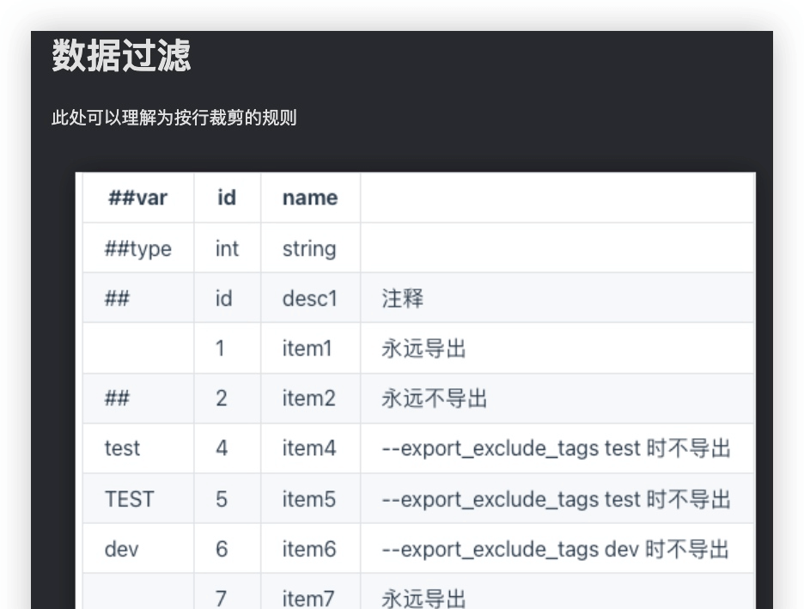Click the 注释 comment cell
The width and height of the screenshot is (804, 609).
click(x=557, y=298)
